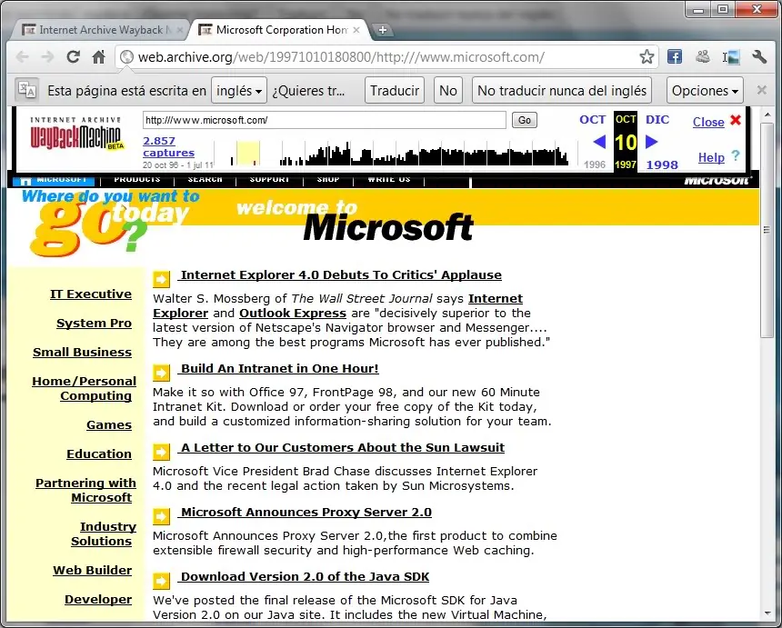Screen dimensions: 782x628
Task: Click the people extension icon in toolbar
Action: pos(703,57)
